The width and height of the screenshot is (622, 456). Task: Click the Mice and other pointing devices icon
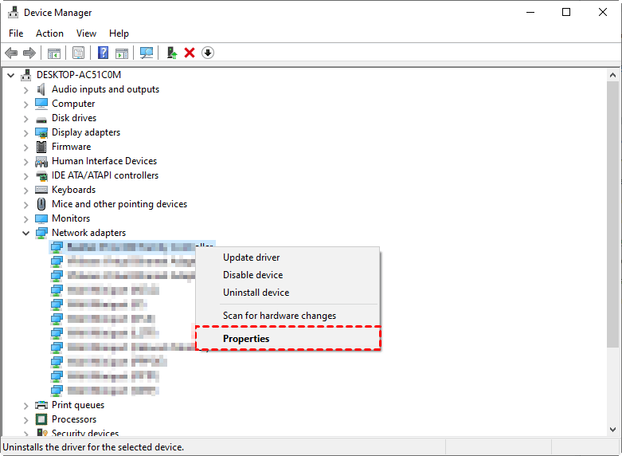(x=41, y=204)
